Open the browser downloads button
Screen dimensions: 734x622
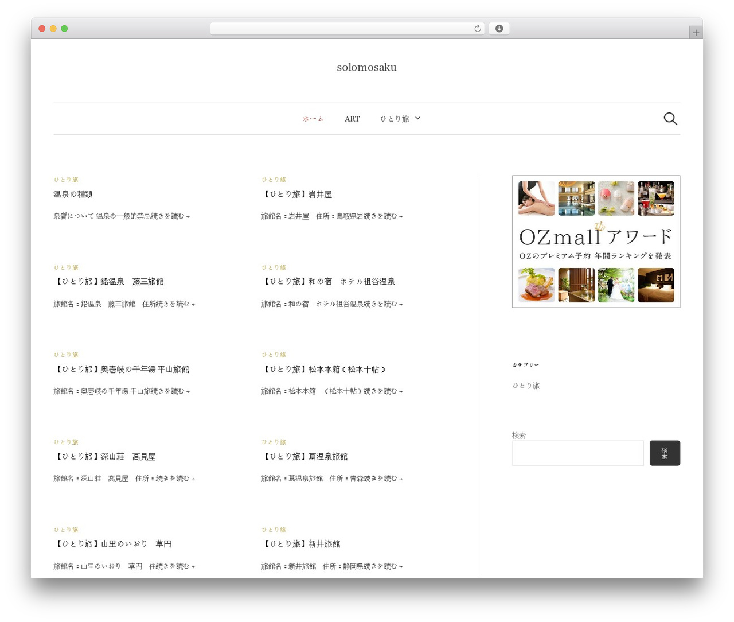point(499,29)
